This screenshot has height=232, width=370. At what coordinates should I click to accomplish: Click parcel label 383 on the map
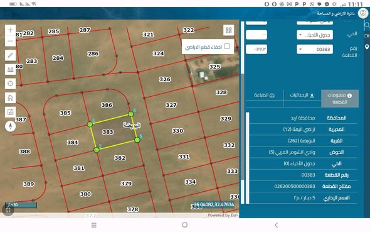[108, 132]
